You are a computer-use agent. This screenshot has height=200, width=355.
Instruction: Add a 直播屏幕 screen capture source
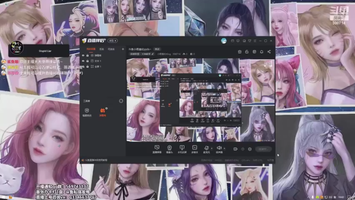(157, 149)
